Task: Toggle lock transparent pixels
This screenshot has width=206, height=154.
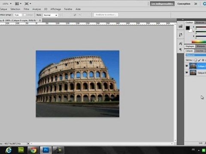Action: point(196,60)
